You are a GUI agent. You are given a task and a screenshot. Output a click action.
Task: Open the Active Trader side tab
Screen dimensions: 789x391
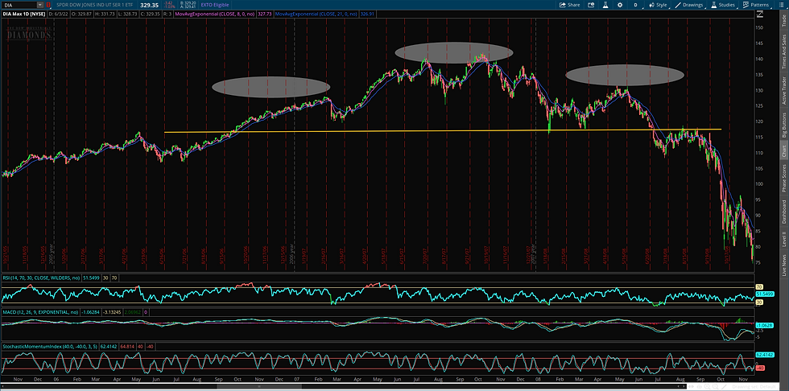point(783,90)
